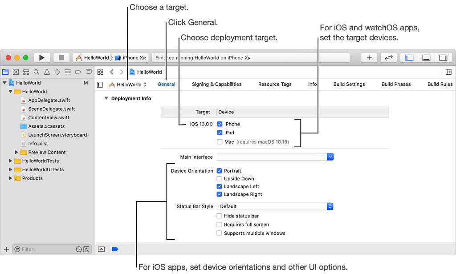Image resolution: width=456 pixels, height=274 pixels.
Task: Open the Build Phases tab
Action: coord(396,84)
